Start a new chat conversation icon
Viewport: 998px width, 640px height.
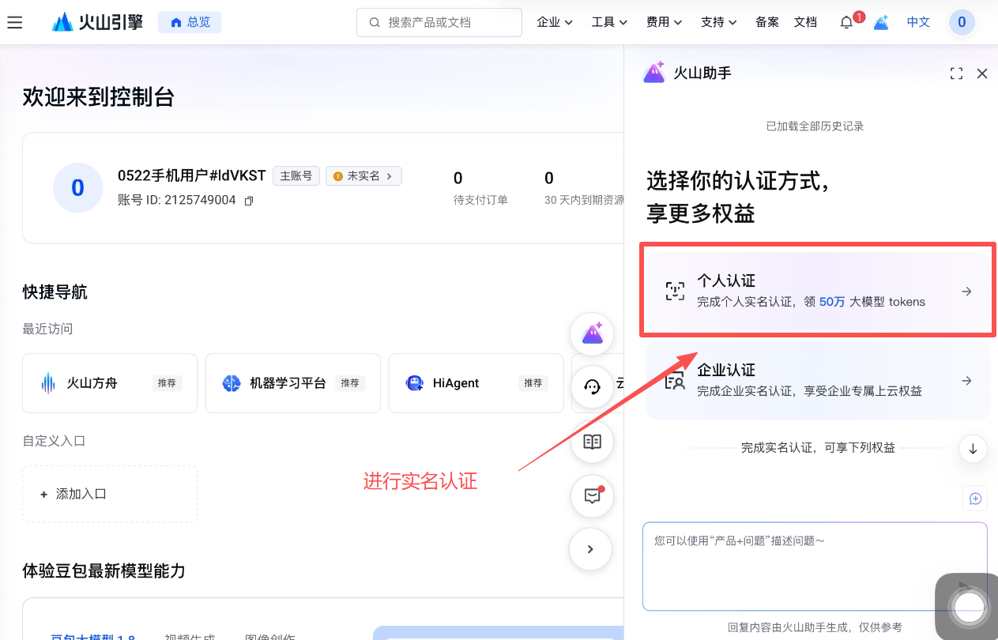[x=975, y=499]
